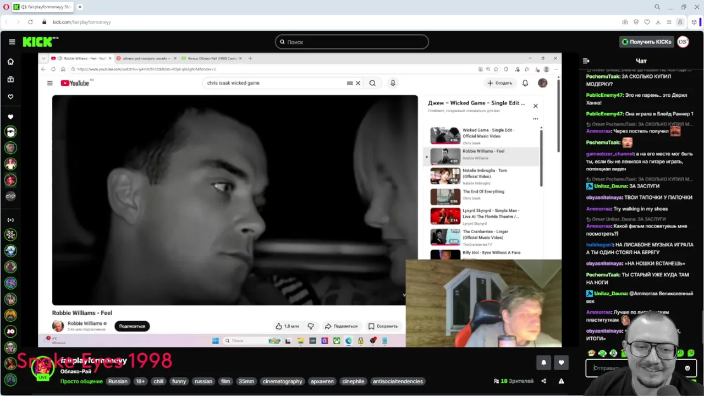Collapse the chat panel using its header icon
This screenshot has width=704, height=396.
click(x=586, y=61)
